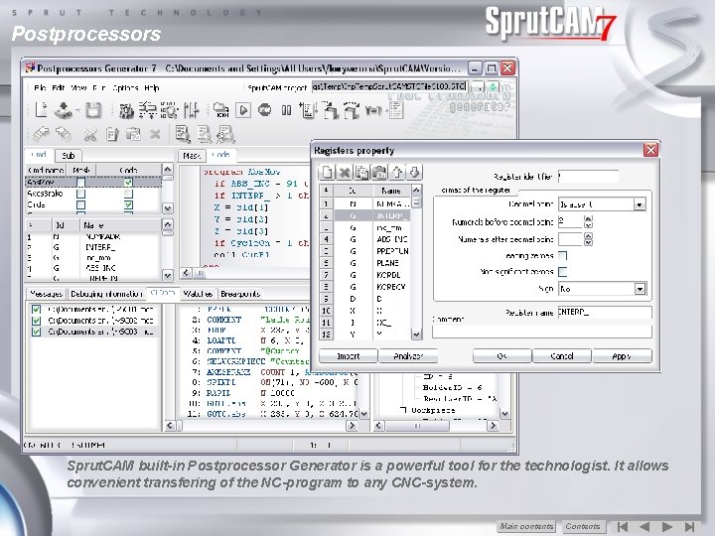
Task: Click the Import button
Action: (x=349, y=356)
